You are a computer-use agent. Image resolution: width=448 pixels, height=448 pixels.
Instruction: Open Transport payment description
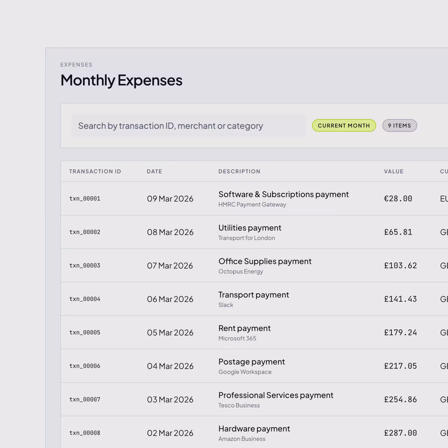click(254, 295)
